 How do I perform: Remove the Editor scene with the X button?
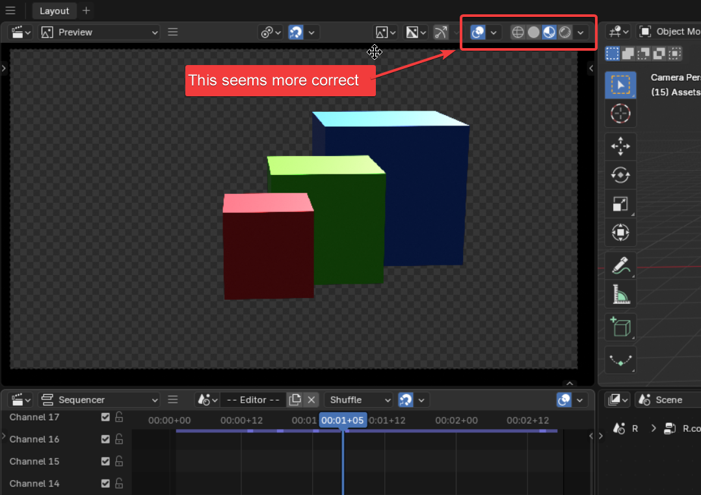(x=311, y=400)
